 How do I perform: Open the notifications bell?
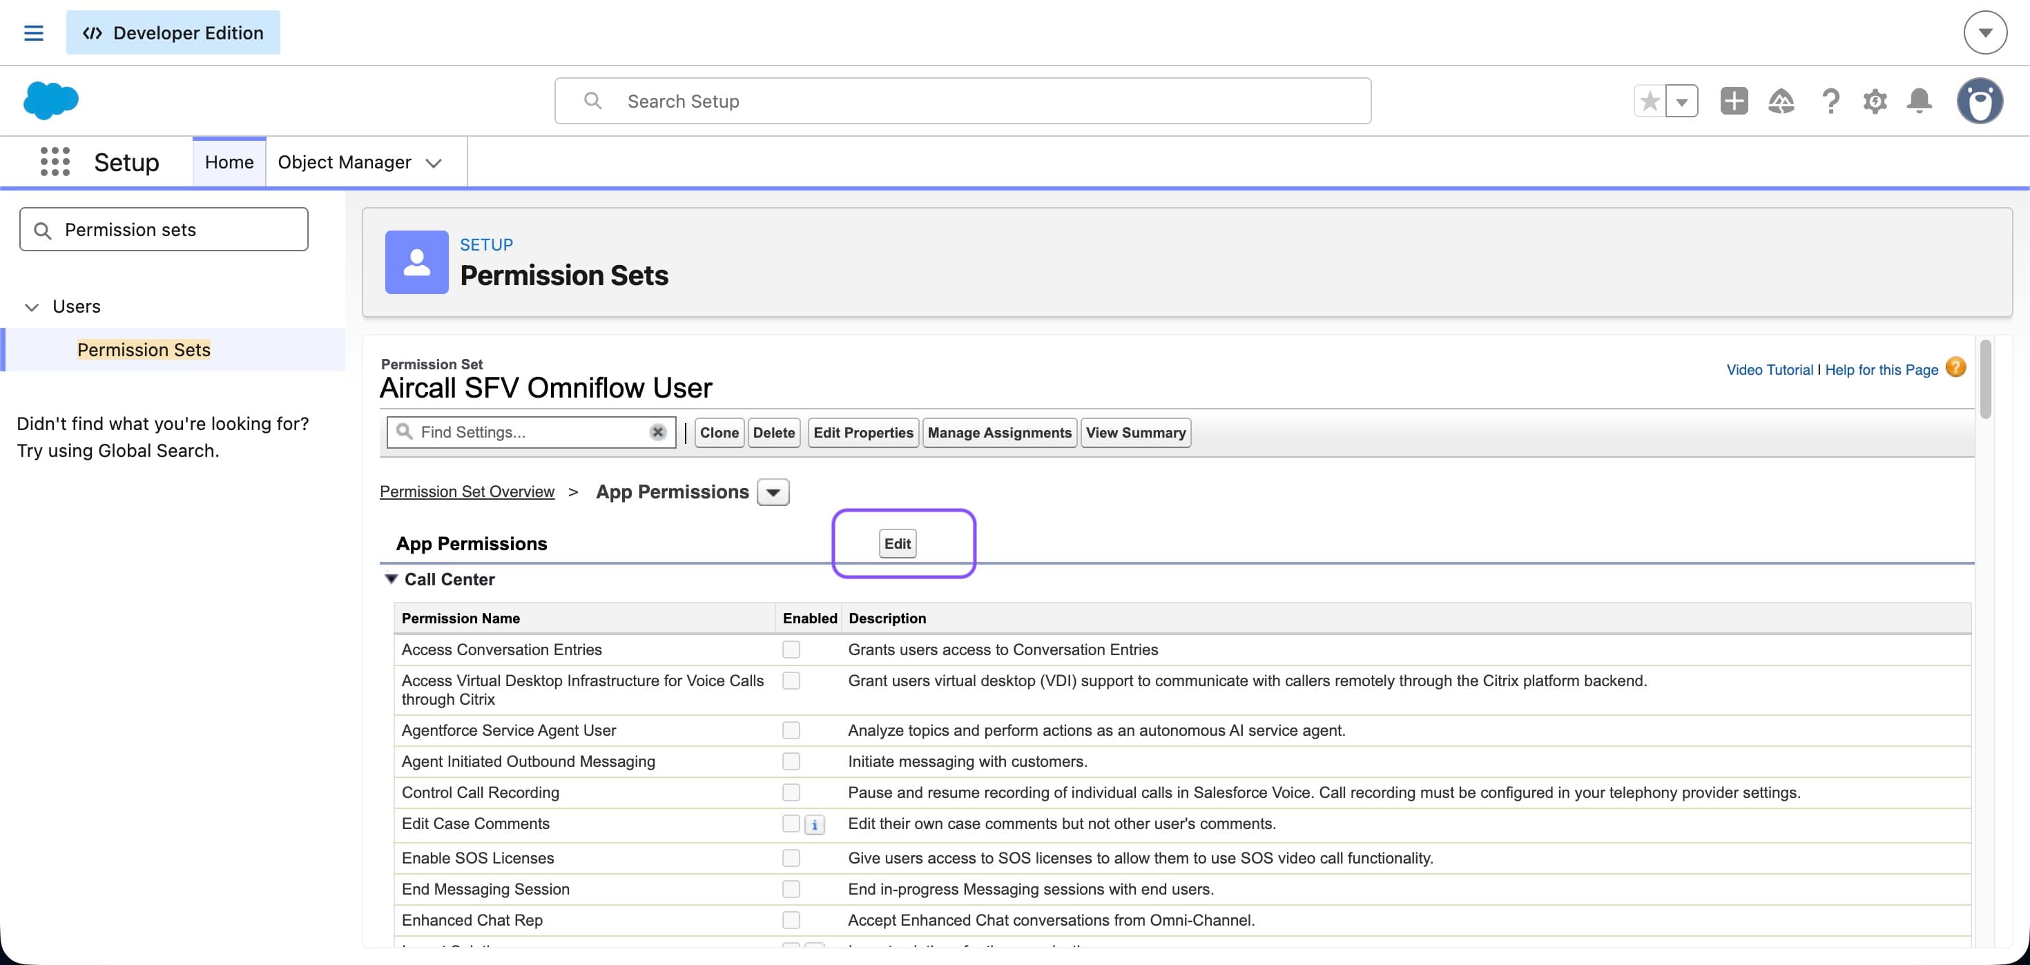point(1920,101)
